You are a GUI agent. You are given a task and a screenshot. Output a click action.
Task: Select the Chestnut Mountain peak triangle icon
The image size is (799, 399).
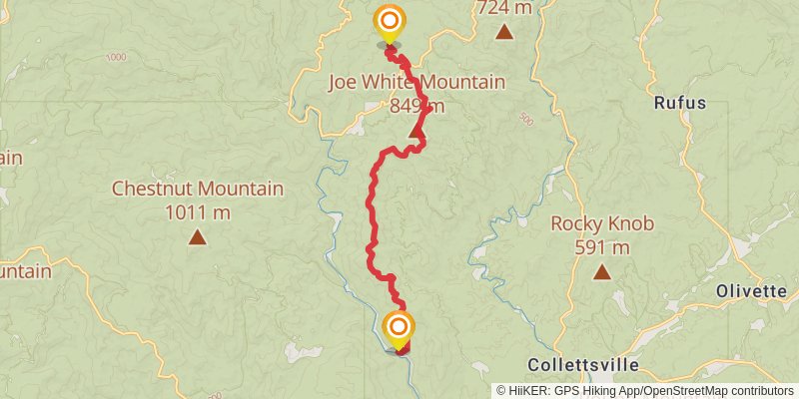197,237
